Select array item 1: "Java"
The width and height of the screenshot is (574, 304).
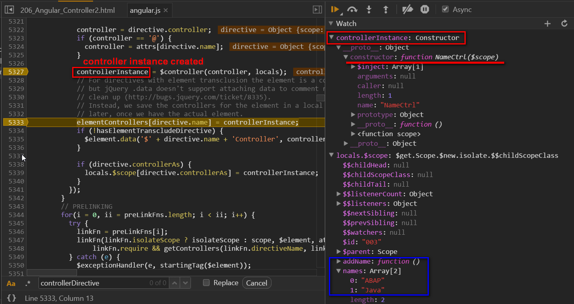pyautogui.click(x=367, y=290)
